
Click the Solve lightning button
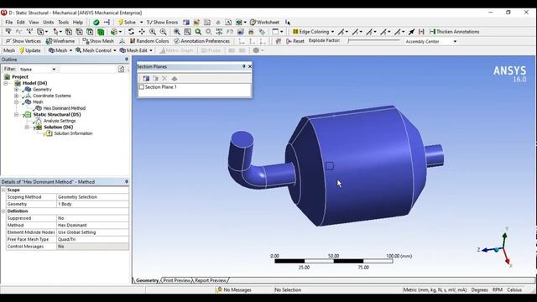point(127,23)
